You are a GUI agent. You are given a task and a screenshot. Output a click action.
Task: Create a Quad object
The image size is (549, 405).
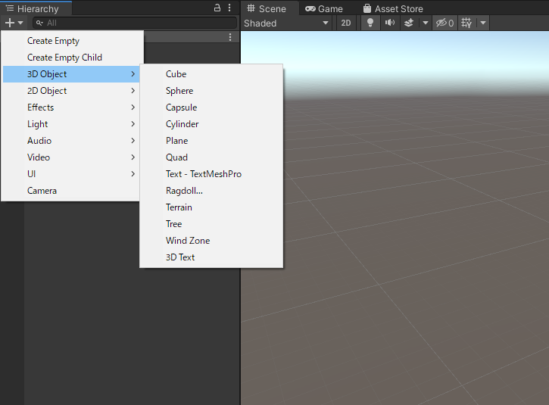[x=211, y=157]
